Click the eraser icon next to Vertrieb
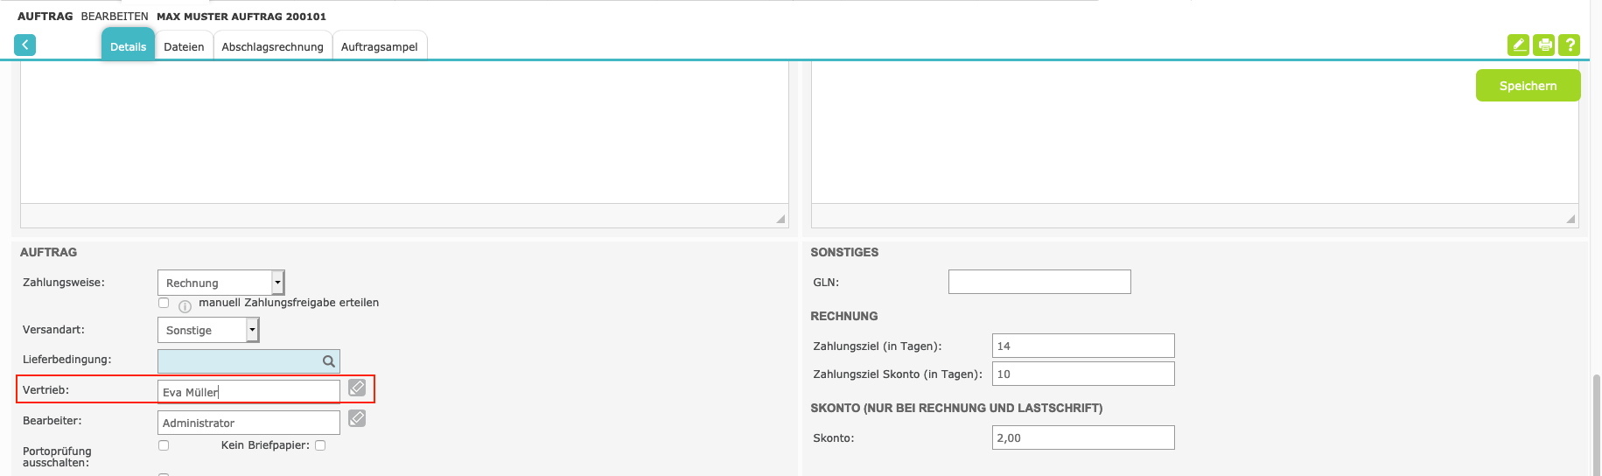This screenshot has width=1602, height=476. (357, 388)
